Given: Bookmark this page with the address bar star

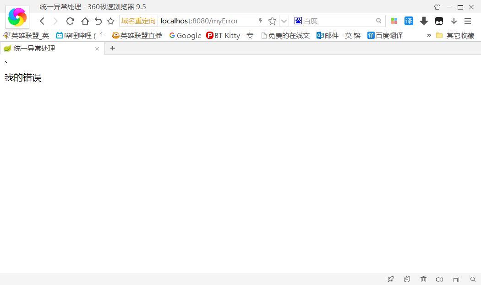Looking at the screenshot, I should coord(272,21).
